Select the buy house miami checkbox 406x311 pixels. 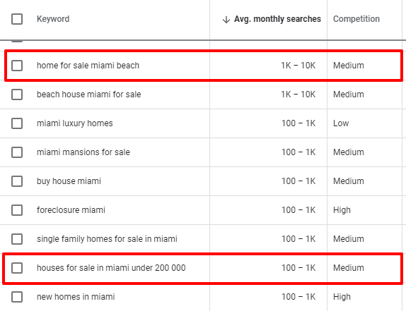point(17,181)
